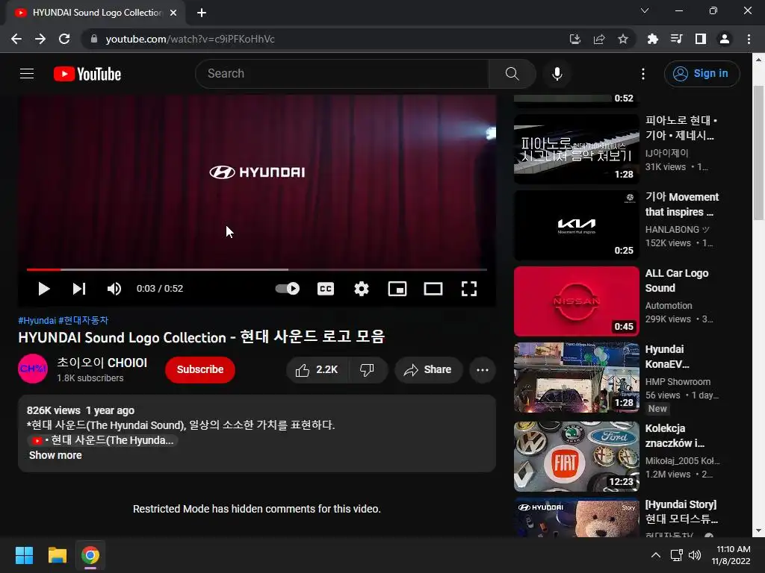Show hidden system tray icons
Screen dimensions: 765x573
click(x=656, y=555)
